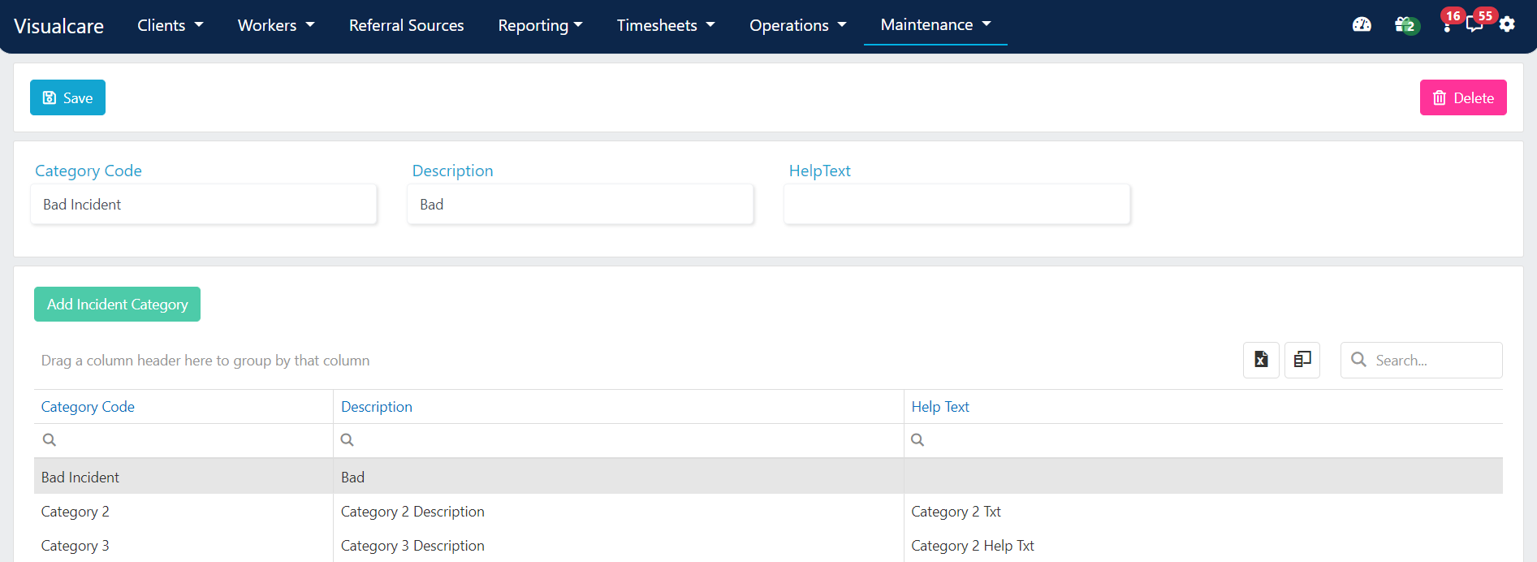The image size is (1537, 562).
Task: Select the Category 2 row
Action: pos(768,511)
